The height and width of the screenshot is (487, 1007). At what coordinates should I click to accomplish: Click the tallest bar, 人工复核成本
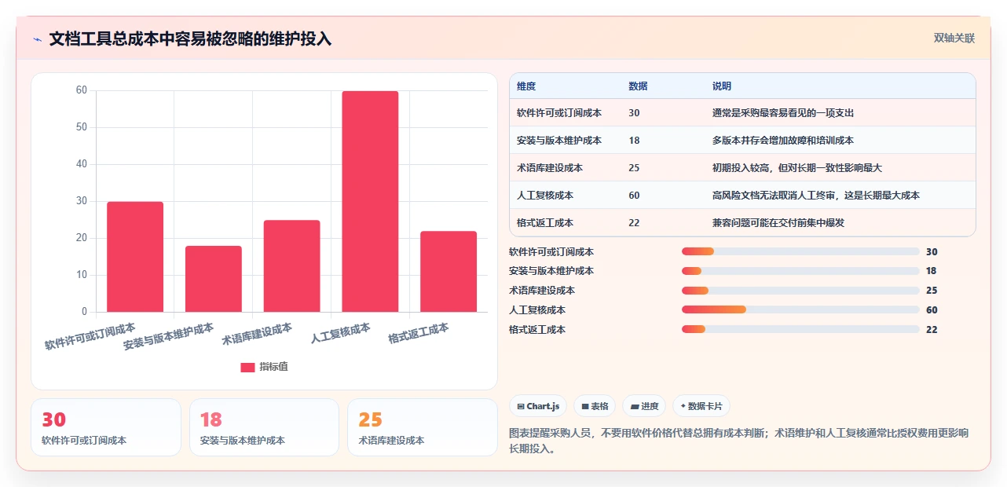coord(370,202)
